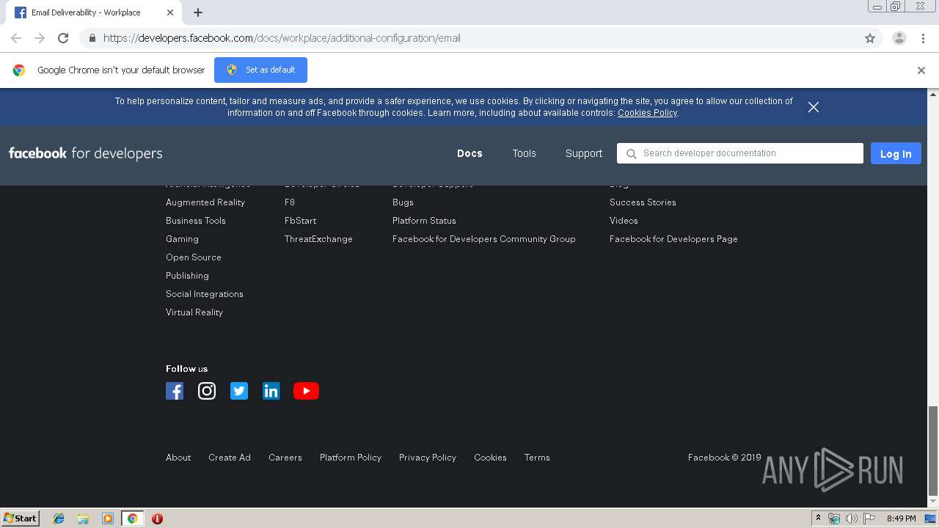The image size is (939, 528).
Task: Open the LinkedIn social icon
Action: pyautogui.click(x=271, y=391)
